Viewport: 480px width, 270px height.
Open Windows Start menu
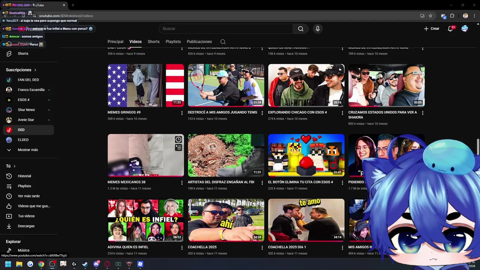[8, 264]
